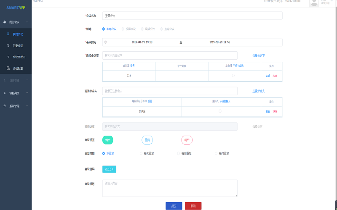337x210 pixels.
Task: Expand the 审批列表 sidebar chevron
Action: 27,93
